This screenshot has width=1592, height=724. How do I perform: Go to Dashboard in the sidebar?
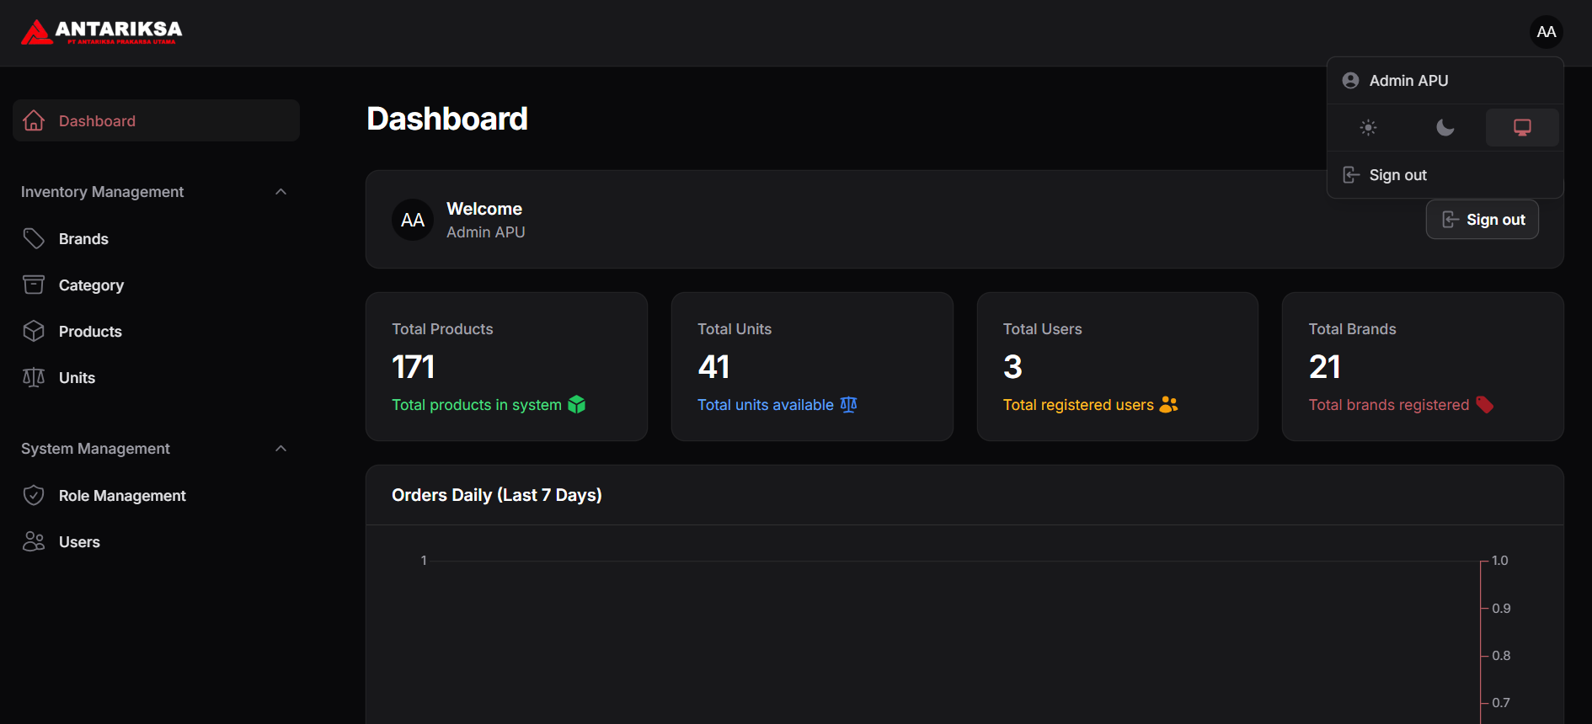pyautogui.click(x=97, y=121)
